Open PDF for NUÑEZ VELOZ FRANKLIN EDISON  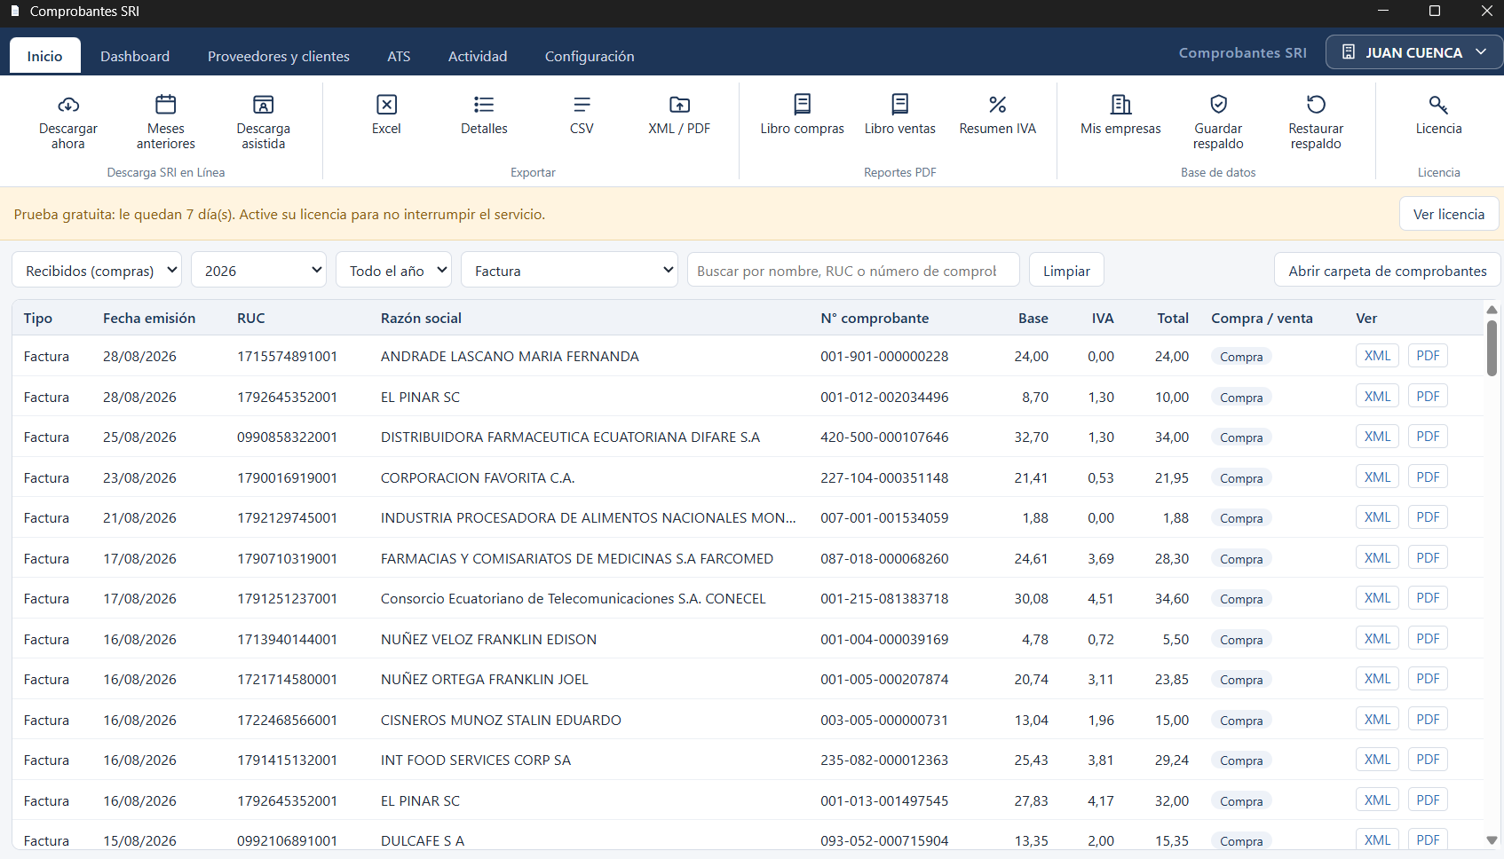[x=1428, y=639]
